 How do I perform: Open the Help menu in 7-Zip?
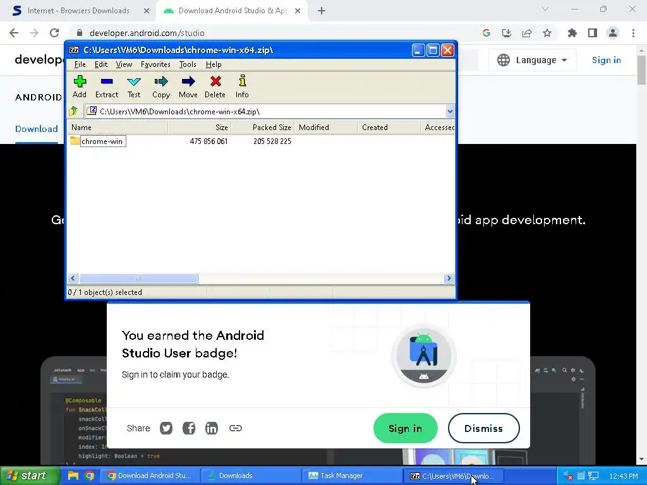pyautogui.click(x=214, y=64)
